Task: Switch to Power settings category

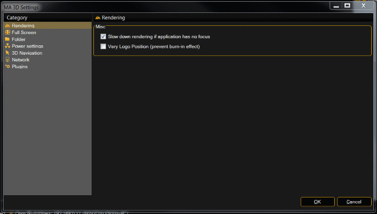Action: click(x=28, y=46)
